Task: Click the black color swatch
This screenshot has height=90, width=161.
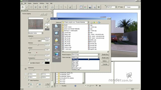Action: 47,63
